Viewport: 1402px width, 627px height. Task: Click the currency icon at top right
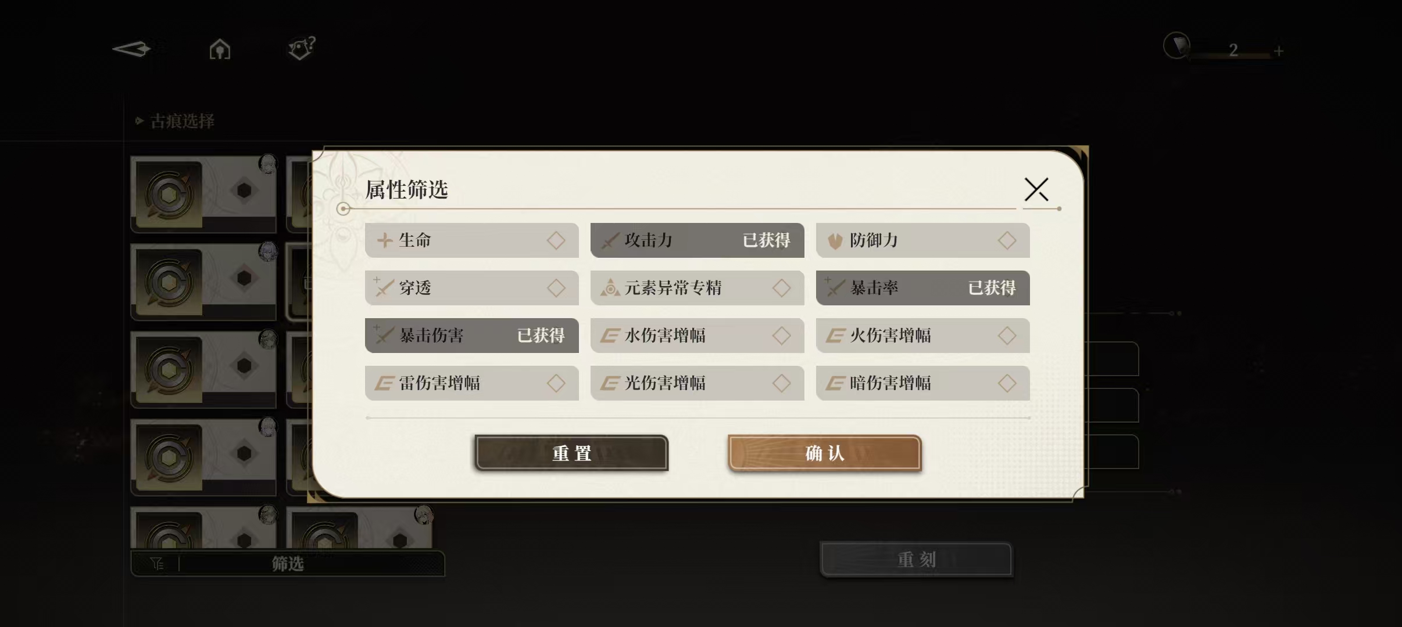[1177, 45]
